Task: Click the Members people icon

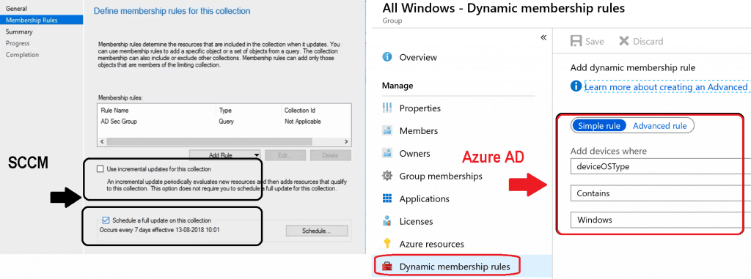Action: click(x=387, y=130)
